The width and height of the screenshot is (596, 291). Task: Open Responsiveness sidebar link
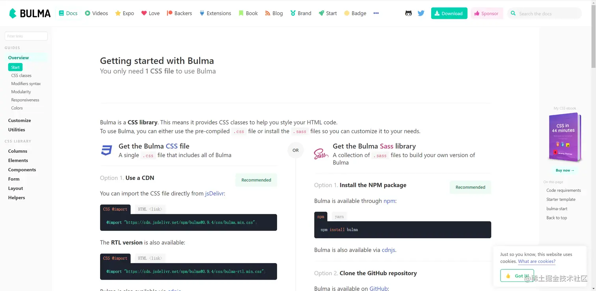[25, 100]
